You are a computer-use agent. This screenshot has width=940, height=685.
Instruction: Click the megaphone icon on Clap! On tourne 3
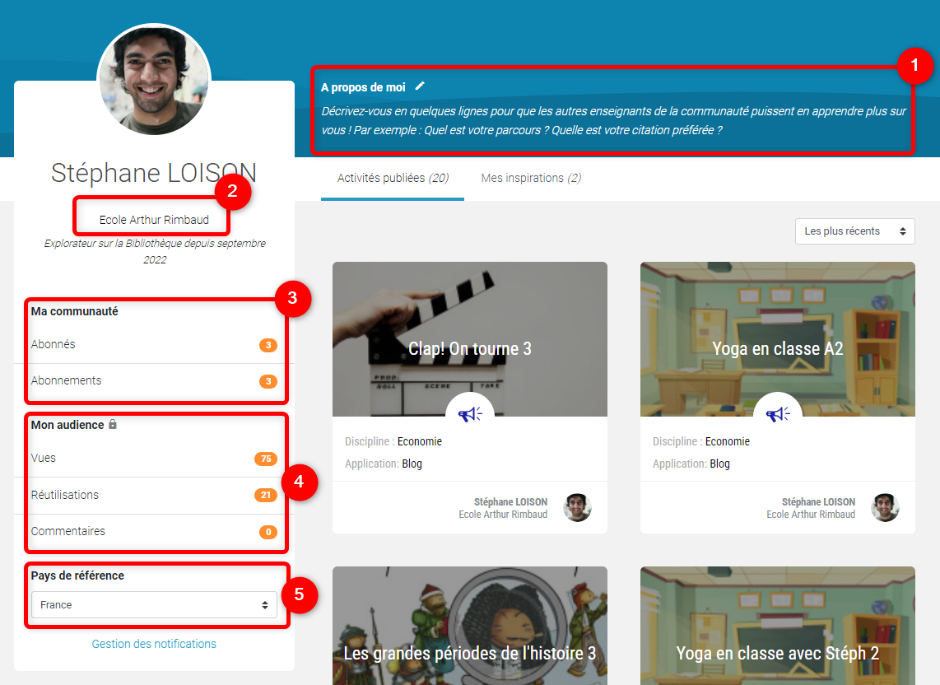(x=470, y=414)
